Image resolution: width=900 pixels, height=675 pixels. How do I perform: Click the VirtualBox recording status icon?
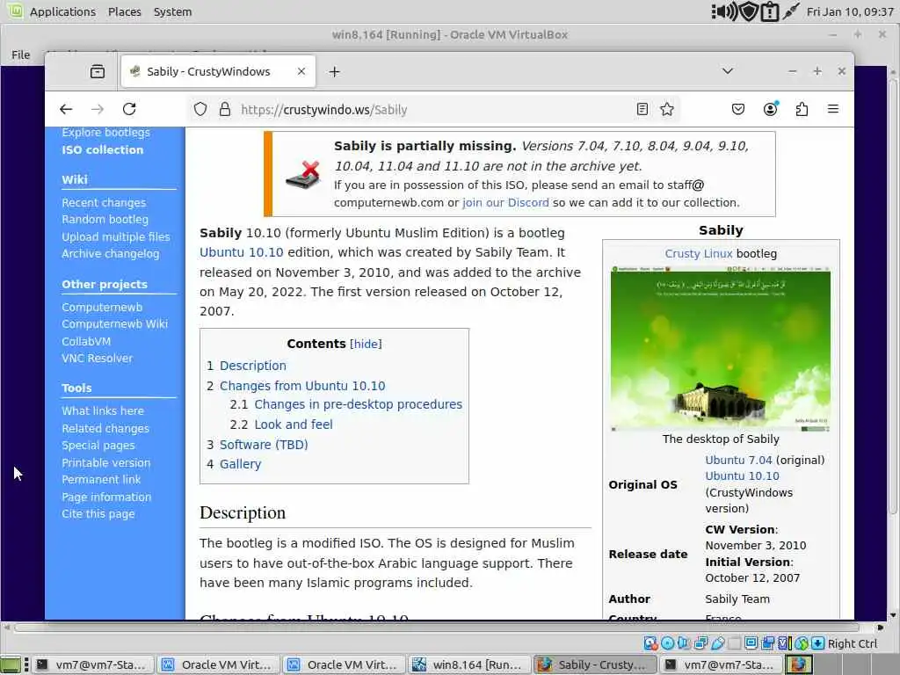click(x=768, y=643)
